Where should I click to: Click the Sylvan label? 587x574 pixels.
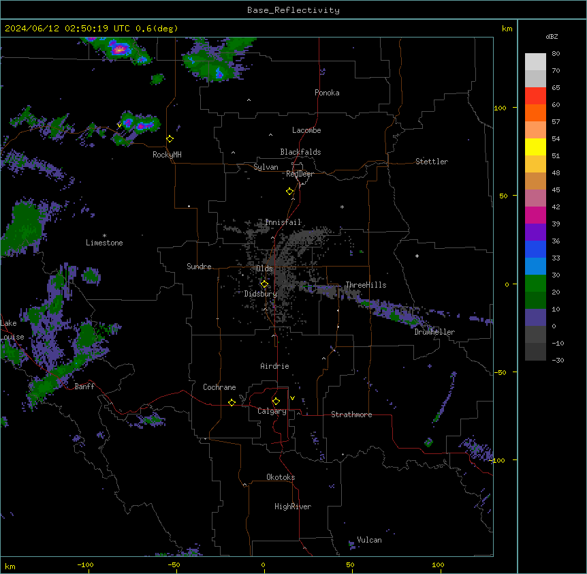point(266,167)
